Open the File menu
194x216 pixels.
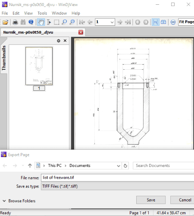5,13
